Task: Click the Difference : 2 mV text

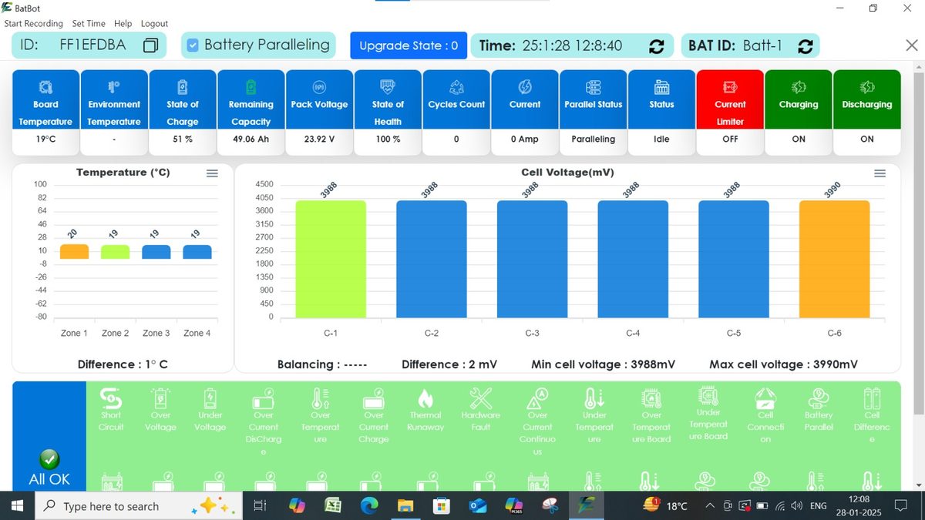Action: pos(449,364)
